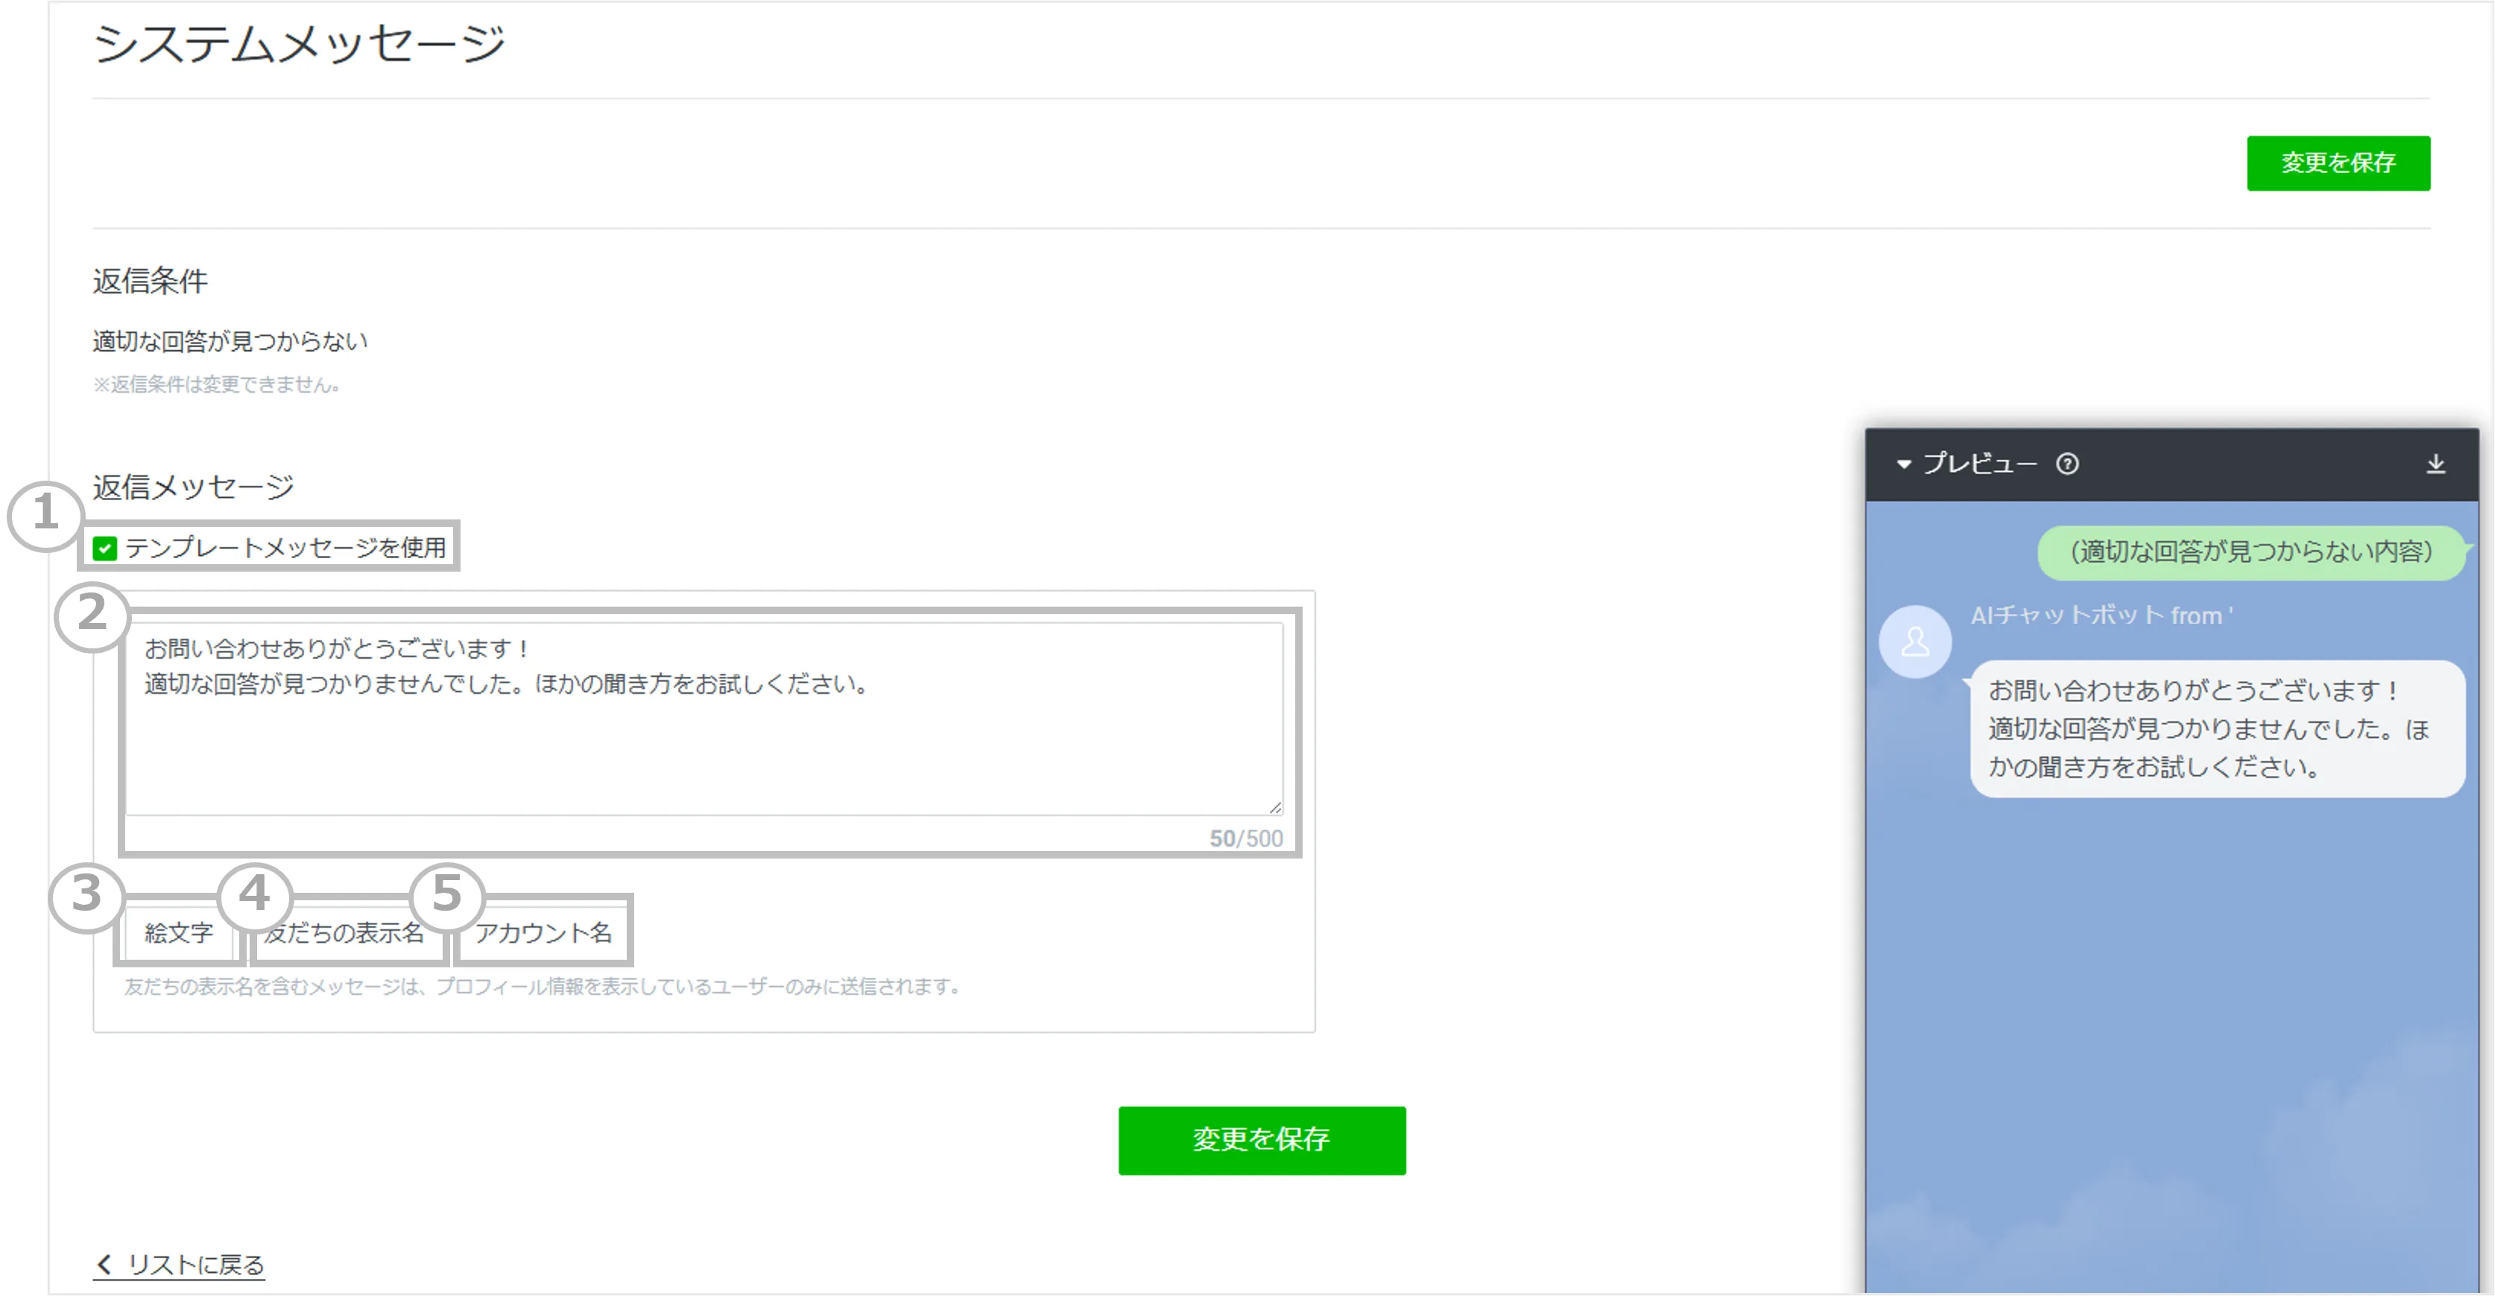Go back via リストに戻る link
The height and width of the screenshot is (1296, 2495).
[x=196, y=1264]
